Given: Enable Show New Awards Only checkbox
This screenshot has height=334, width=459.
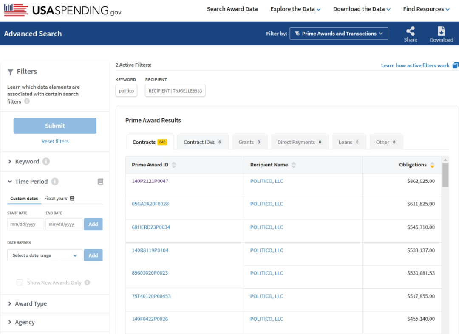Looking at the screenshot, I should pyautogui.click(x=20, y=282).
